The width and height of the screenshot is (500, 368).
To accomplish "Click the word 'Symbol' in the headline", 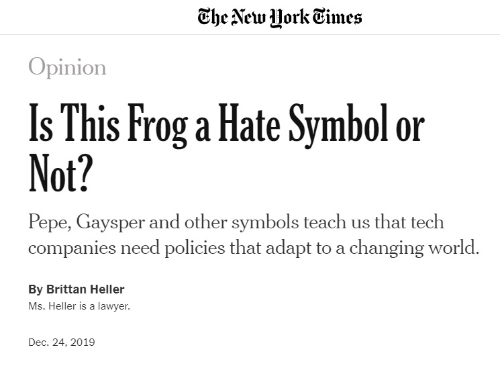I will [339, 126].
